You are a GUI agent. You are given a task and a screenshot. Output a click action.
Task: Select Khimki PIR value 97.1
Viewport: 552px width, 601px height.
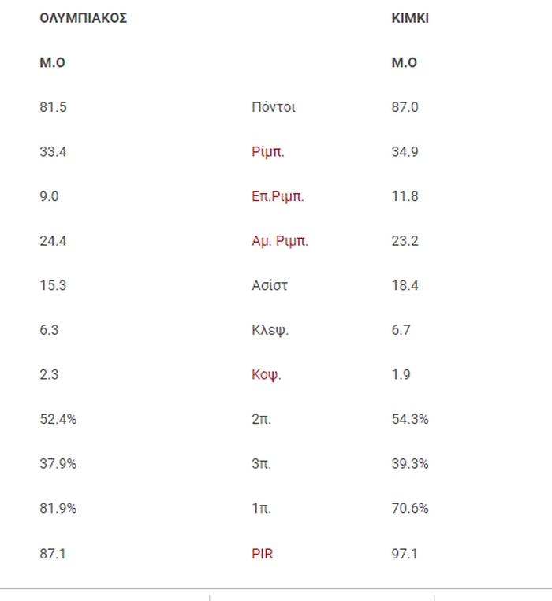(405, 554)
